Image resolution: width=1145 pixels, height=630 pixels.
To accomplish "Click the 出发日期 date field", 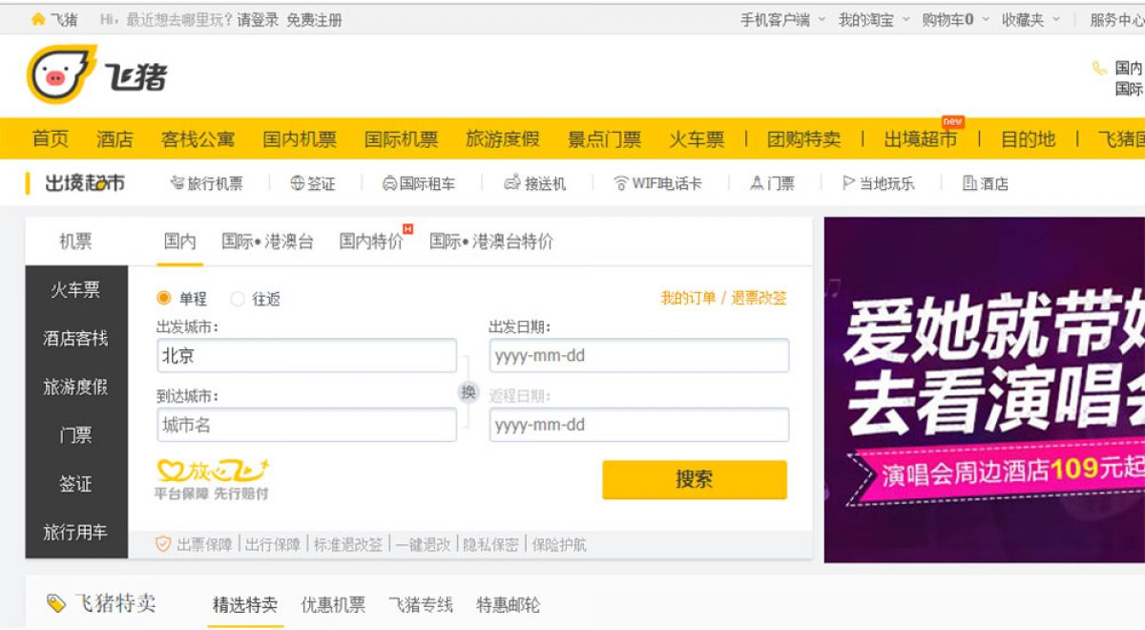I will pos(638,356).
